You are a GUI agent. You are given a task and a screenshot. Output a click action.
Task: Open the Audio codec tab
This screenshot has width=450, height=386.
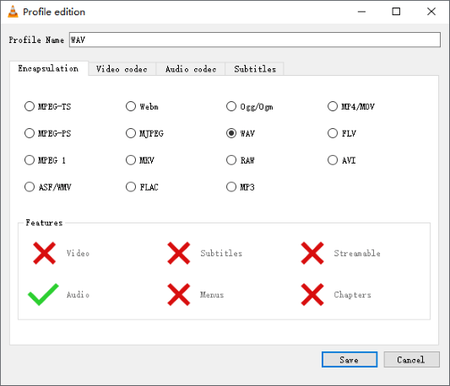pyautogui.click(x=191, y=69)
